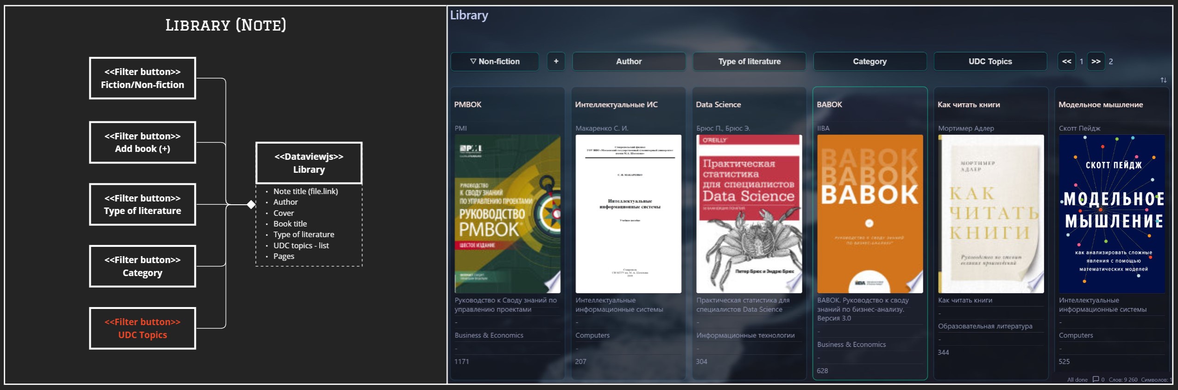Click the Макаренко white title-page cover
1178x390 pixels.
tap(628, 214)
